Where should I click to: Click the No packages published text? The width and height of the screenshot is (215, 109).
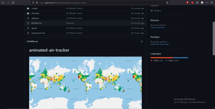[159, 42]
